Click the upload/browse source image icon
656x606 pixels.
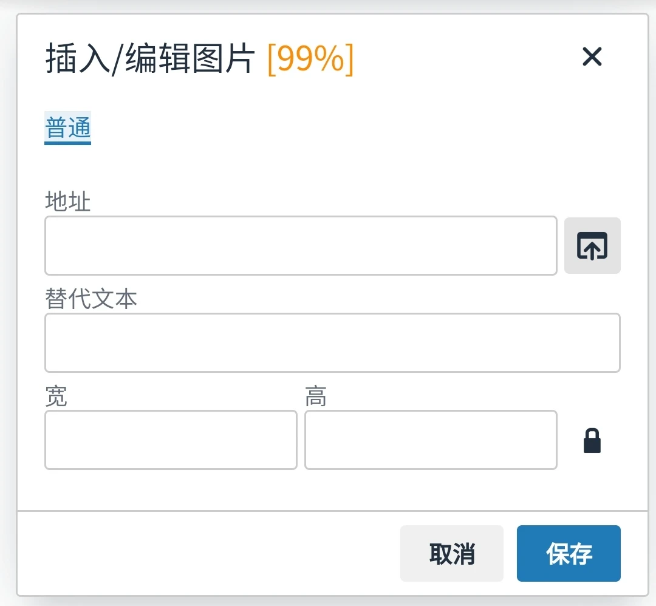pyautogui.click(x=592, y=245)
